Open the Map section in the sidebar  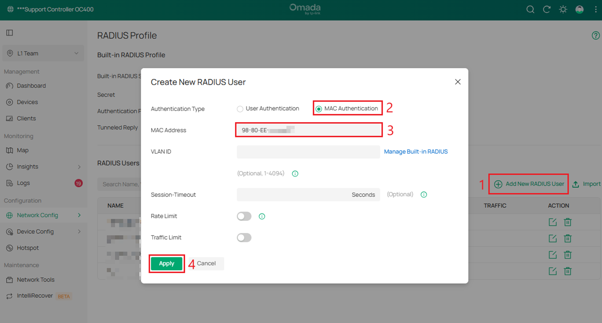(22, 150)
